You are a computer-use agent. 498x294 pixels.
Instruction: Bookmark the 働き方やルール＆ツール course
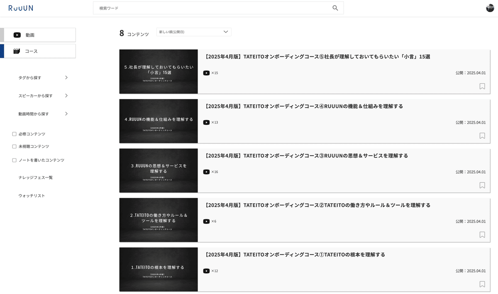[x=482, y=235]
